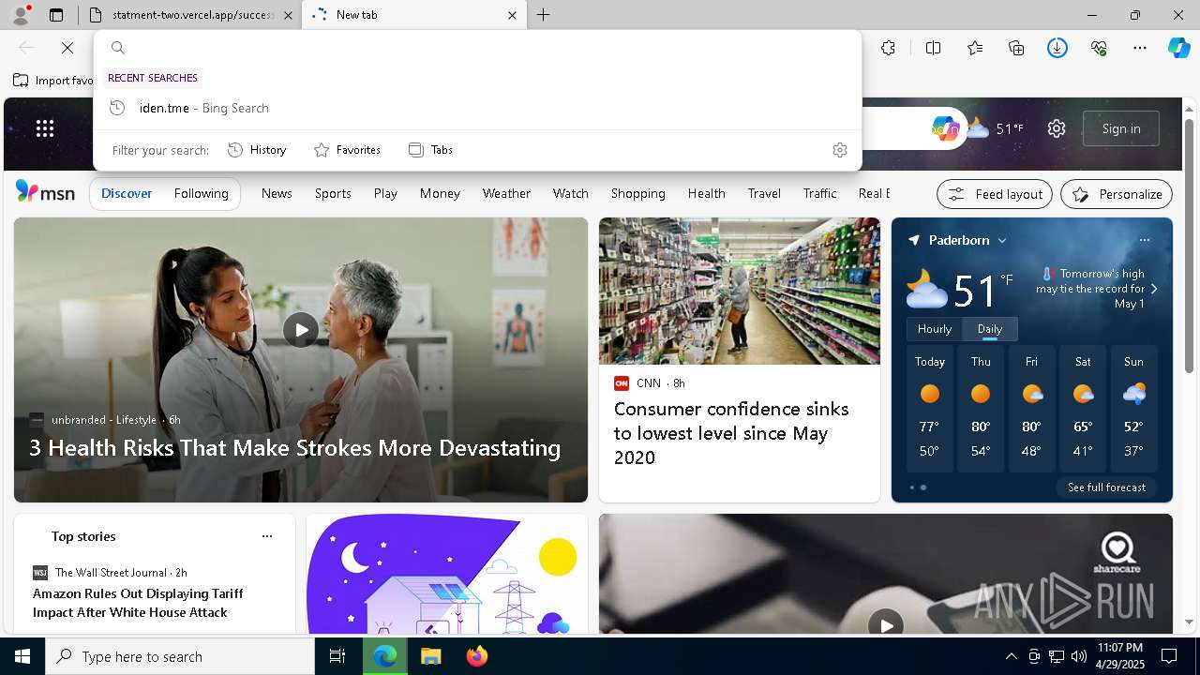The height and width of the screenshot is (675, 1200).
Task: Select recent search iden.tme
Action: click(x=476, y=108)
